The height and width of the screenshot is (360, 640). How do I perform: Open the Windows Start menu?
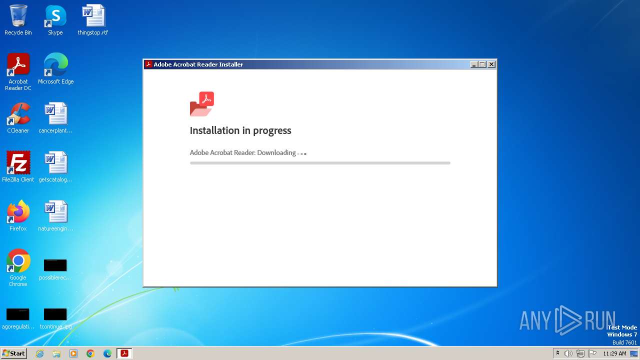[x=13, y=353]
